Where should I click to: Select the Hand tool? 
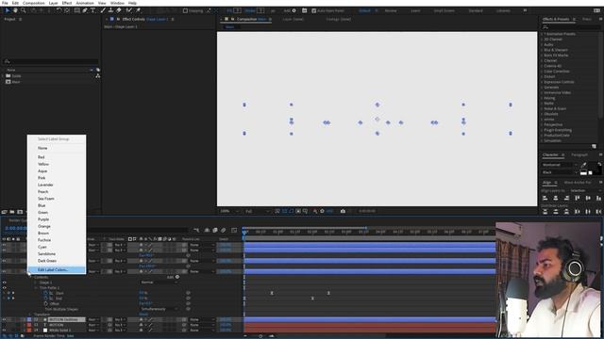pos(15,10)
